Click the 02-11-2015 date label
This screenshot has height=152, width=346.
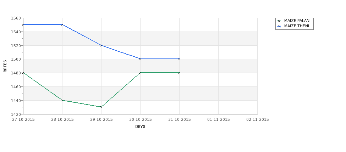pos(258,120)
